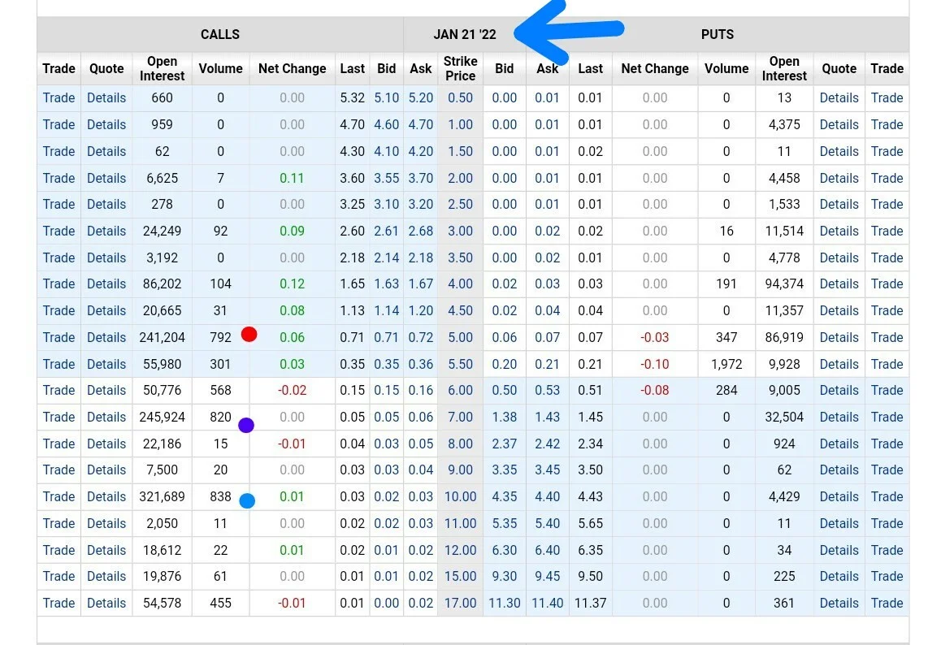Click the puts bid 0.50 at 6.00 strike
941x645 pixels.
(x=504, y=390)
